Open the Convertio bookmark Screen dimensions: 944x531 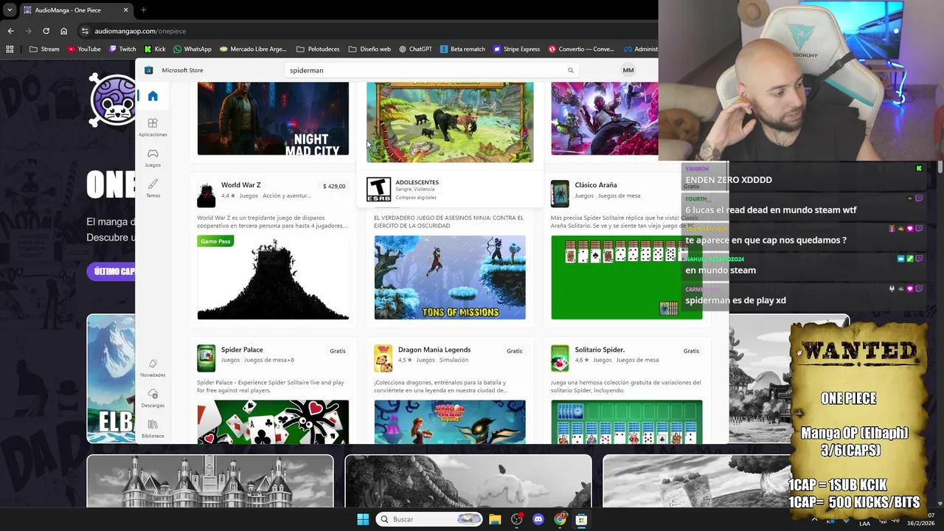click(x=581, y=49)
